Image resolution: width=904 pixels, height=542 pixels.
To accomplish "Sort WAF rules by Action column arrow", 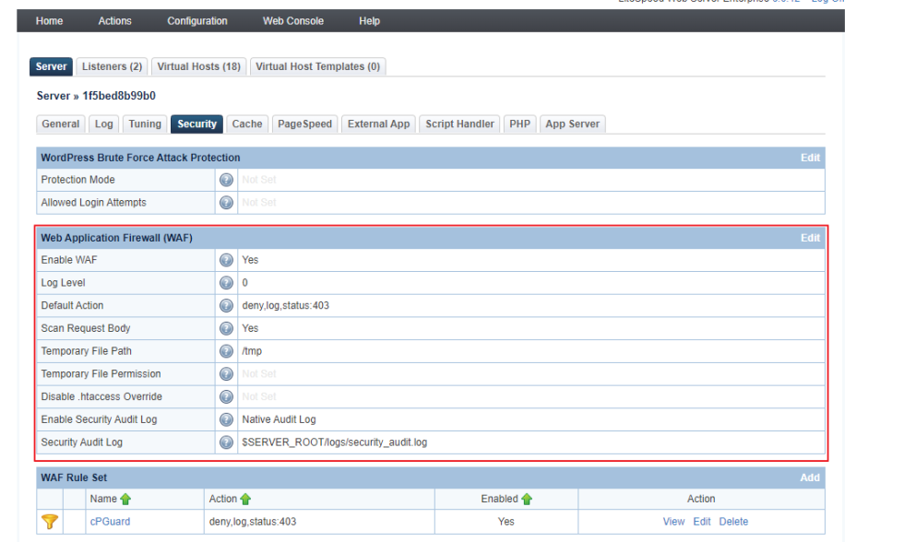I will click(x=245, y=498).
